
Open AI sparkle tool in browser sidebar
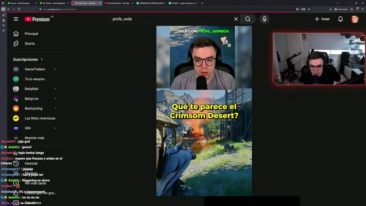point(3,15)
